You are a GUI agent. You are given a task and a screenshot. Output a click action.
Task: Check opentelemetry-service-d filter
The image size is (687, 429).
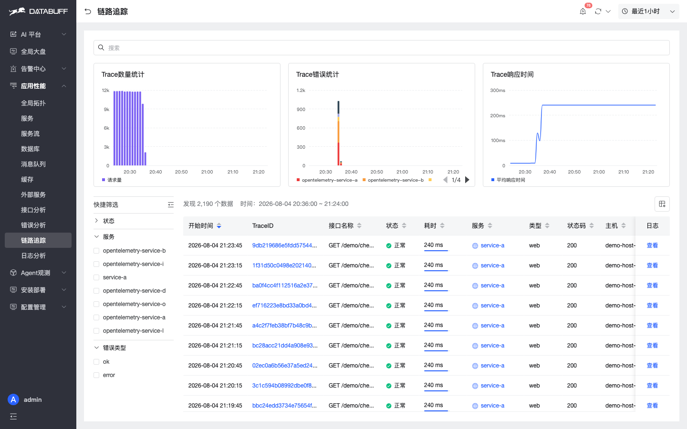pyautogui.click(x=96, y=291)
